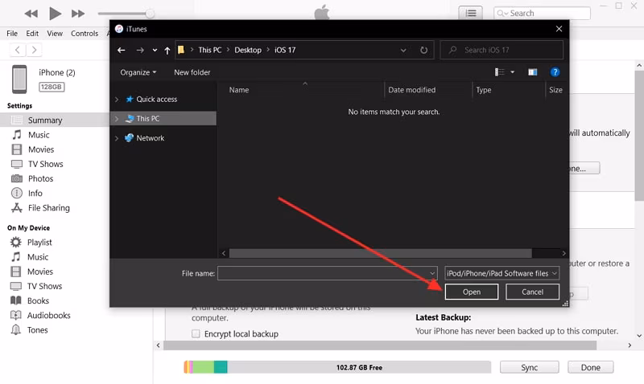Click the Open button in file dialog
The image size is (644, 384).
[x=472, y=292]
